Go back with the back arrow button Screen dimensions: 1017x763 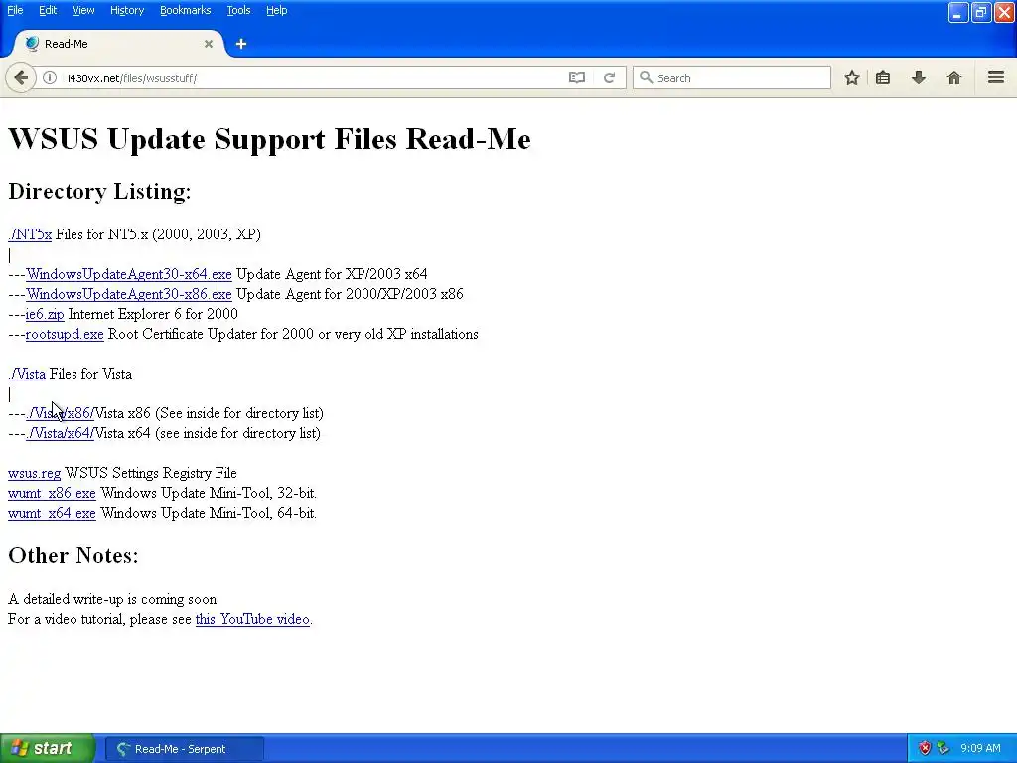coord(21,77)
